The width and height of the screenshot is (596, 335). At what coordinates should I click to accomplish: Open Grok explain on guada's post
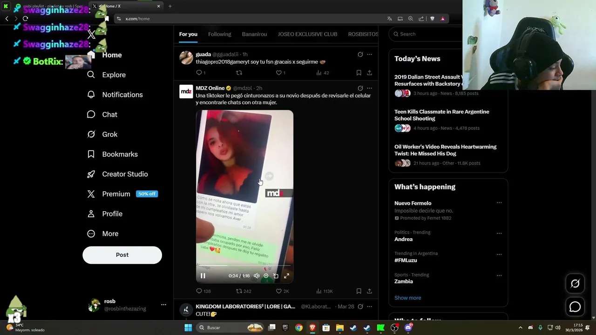coord(360,54)
